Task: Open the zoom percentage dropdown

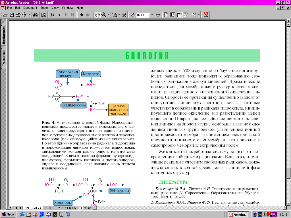Action: click(x=152, y=15)
